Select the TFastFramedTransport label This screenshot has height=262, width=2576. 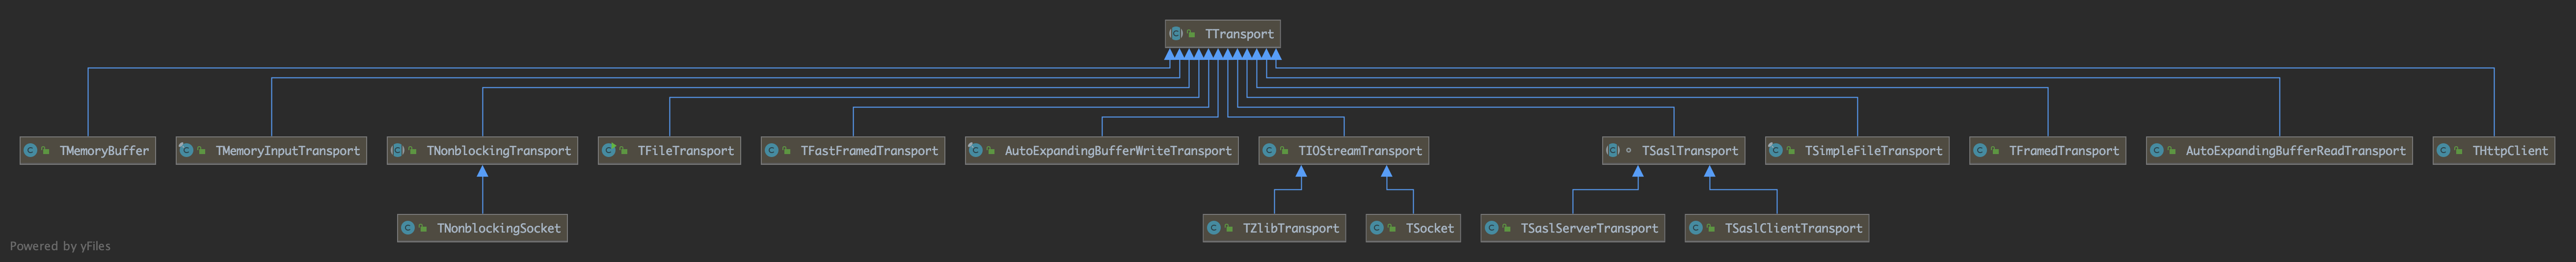tap(870, 151)
